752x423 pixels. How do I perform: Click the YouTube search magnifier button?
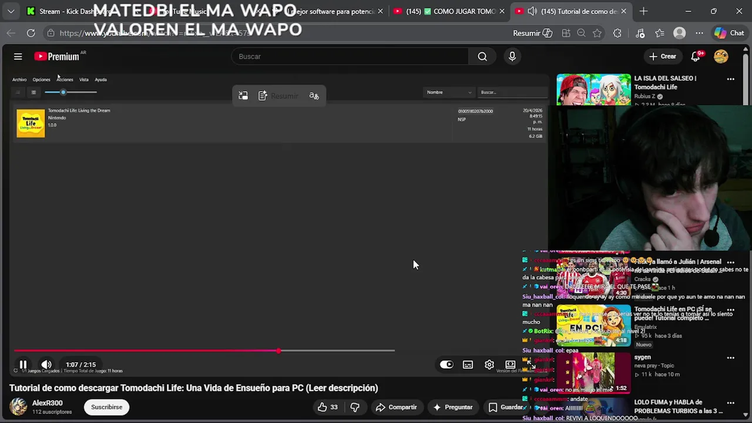pos(482,56)
